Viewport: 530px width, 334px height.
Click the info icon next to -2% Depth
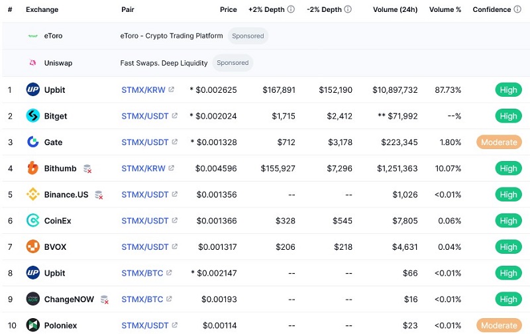(x=348, y=10)
